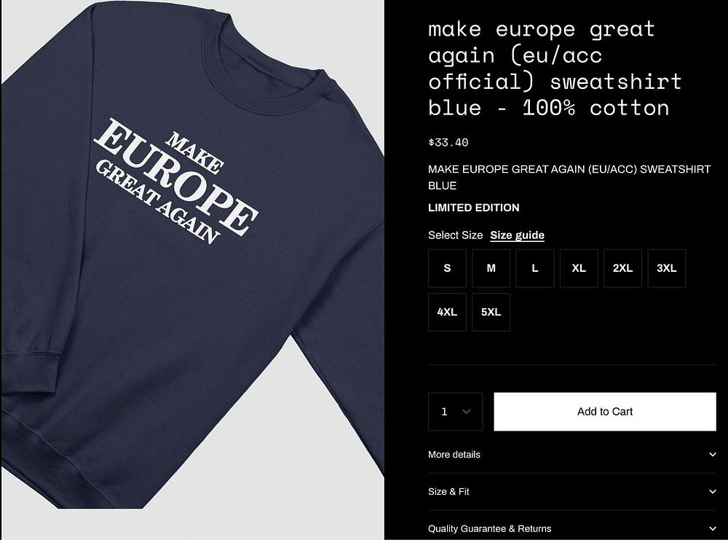Select size M
This screenshot has width=728, height=540.
click(x=491, y=268)
